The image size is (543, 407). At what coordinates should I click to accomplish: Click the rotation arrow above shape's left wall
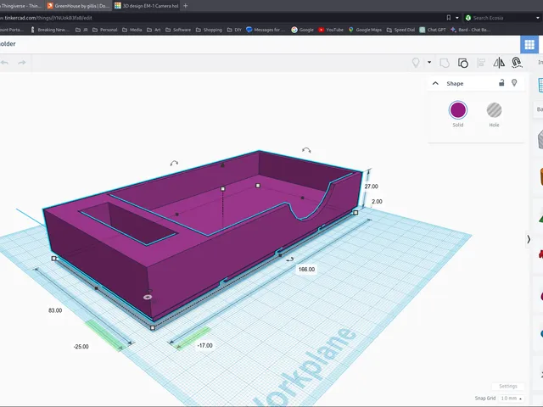(x=174, y=163)
